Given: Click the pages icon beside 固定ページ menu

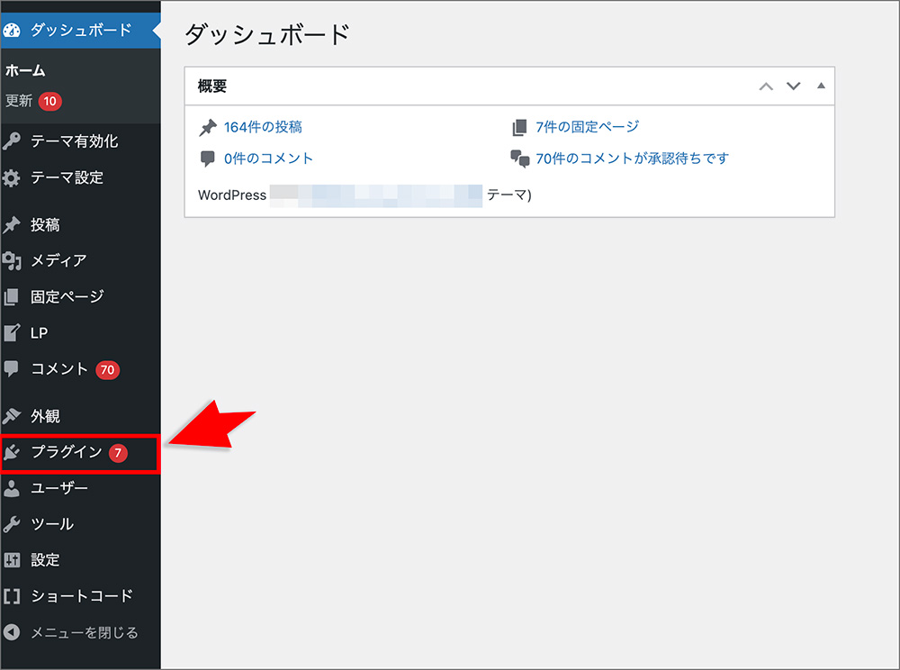Looking at the screenshot, I should [x=12, y=297].
